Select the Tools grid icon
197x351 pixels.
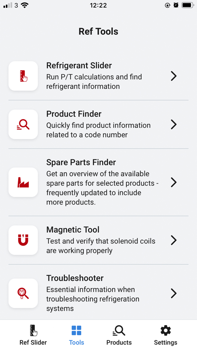[77, 331]
